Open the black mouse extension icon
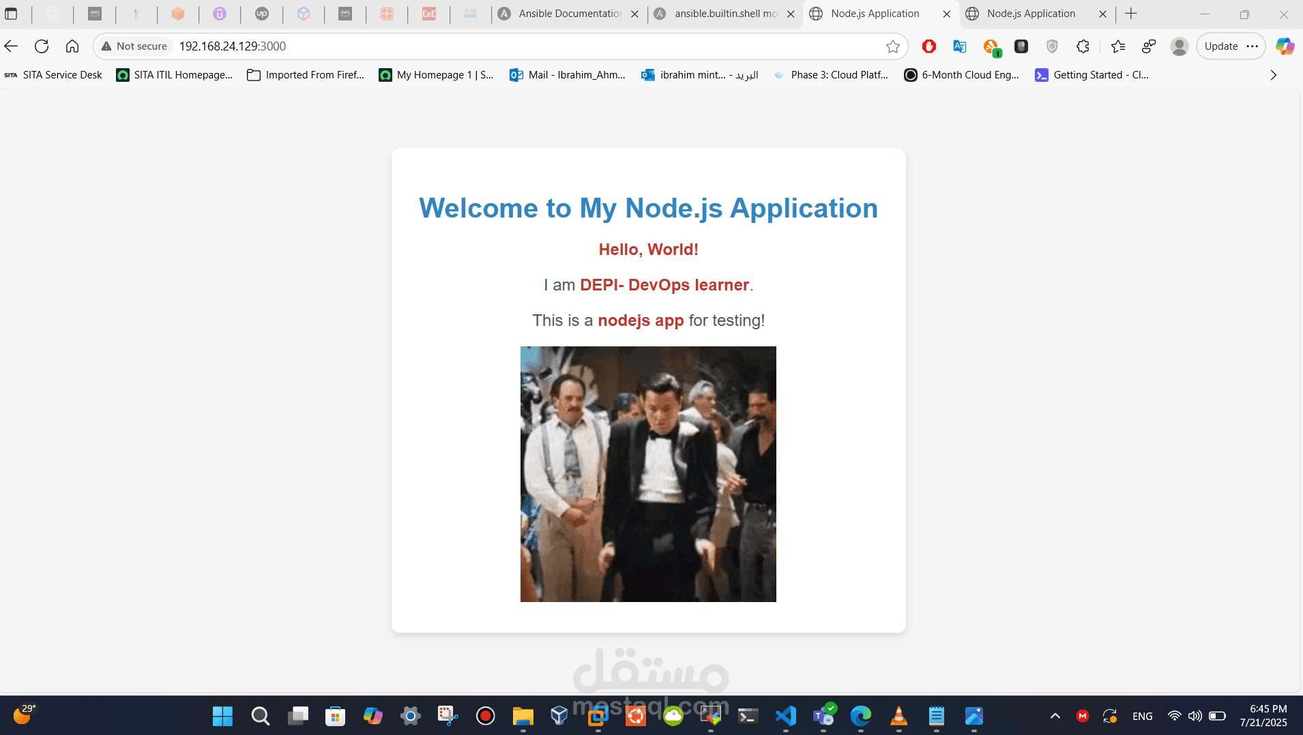The height and width of the screenshot is (735, 1303). click(x=1021, y=46)
